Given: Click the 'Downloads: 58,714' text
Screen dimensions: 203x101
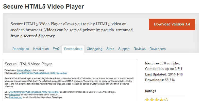Looking at the screenshot, I should click(x=160, y=80).
